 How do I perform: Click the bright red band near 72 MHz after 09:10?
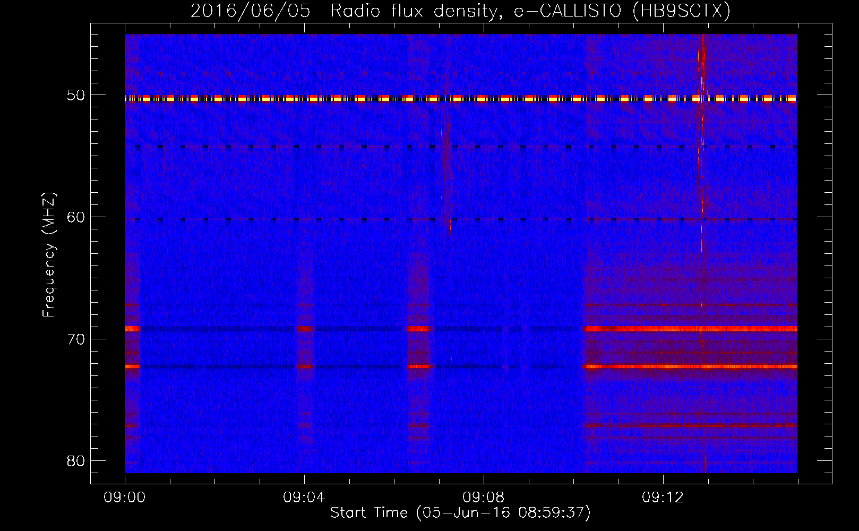coord(690,366)
